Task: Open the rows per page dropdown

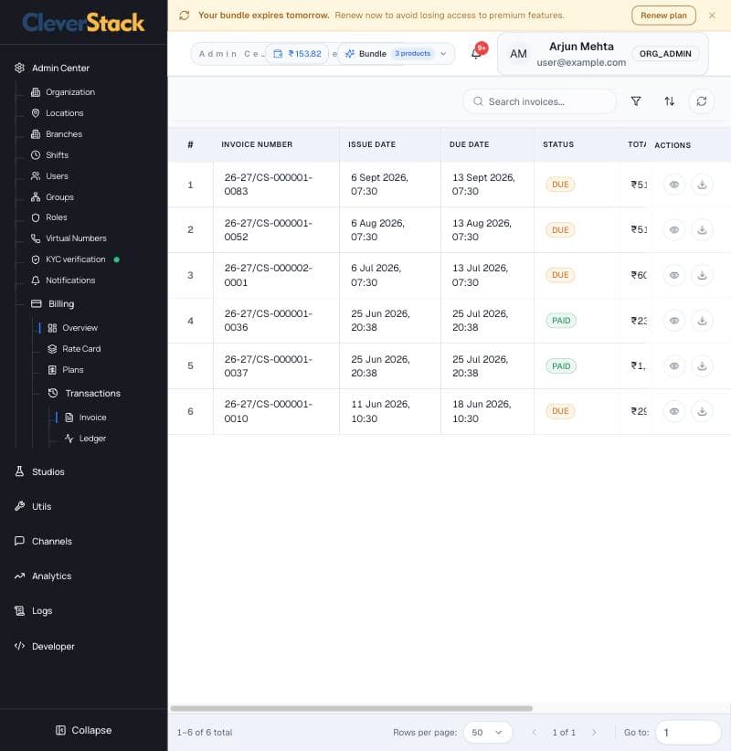Action: point(487,733)
